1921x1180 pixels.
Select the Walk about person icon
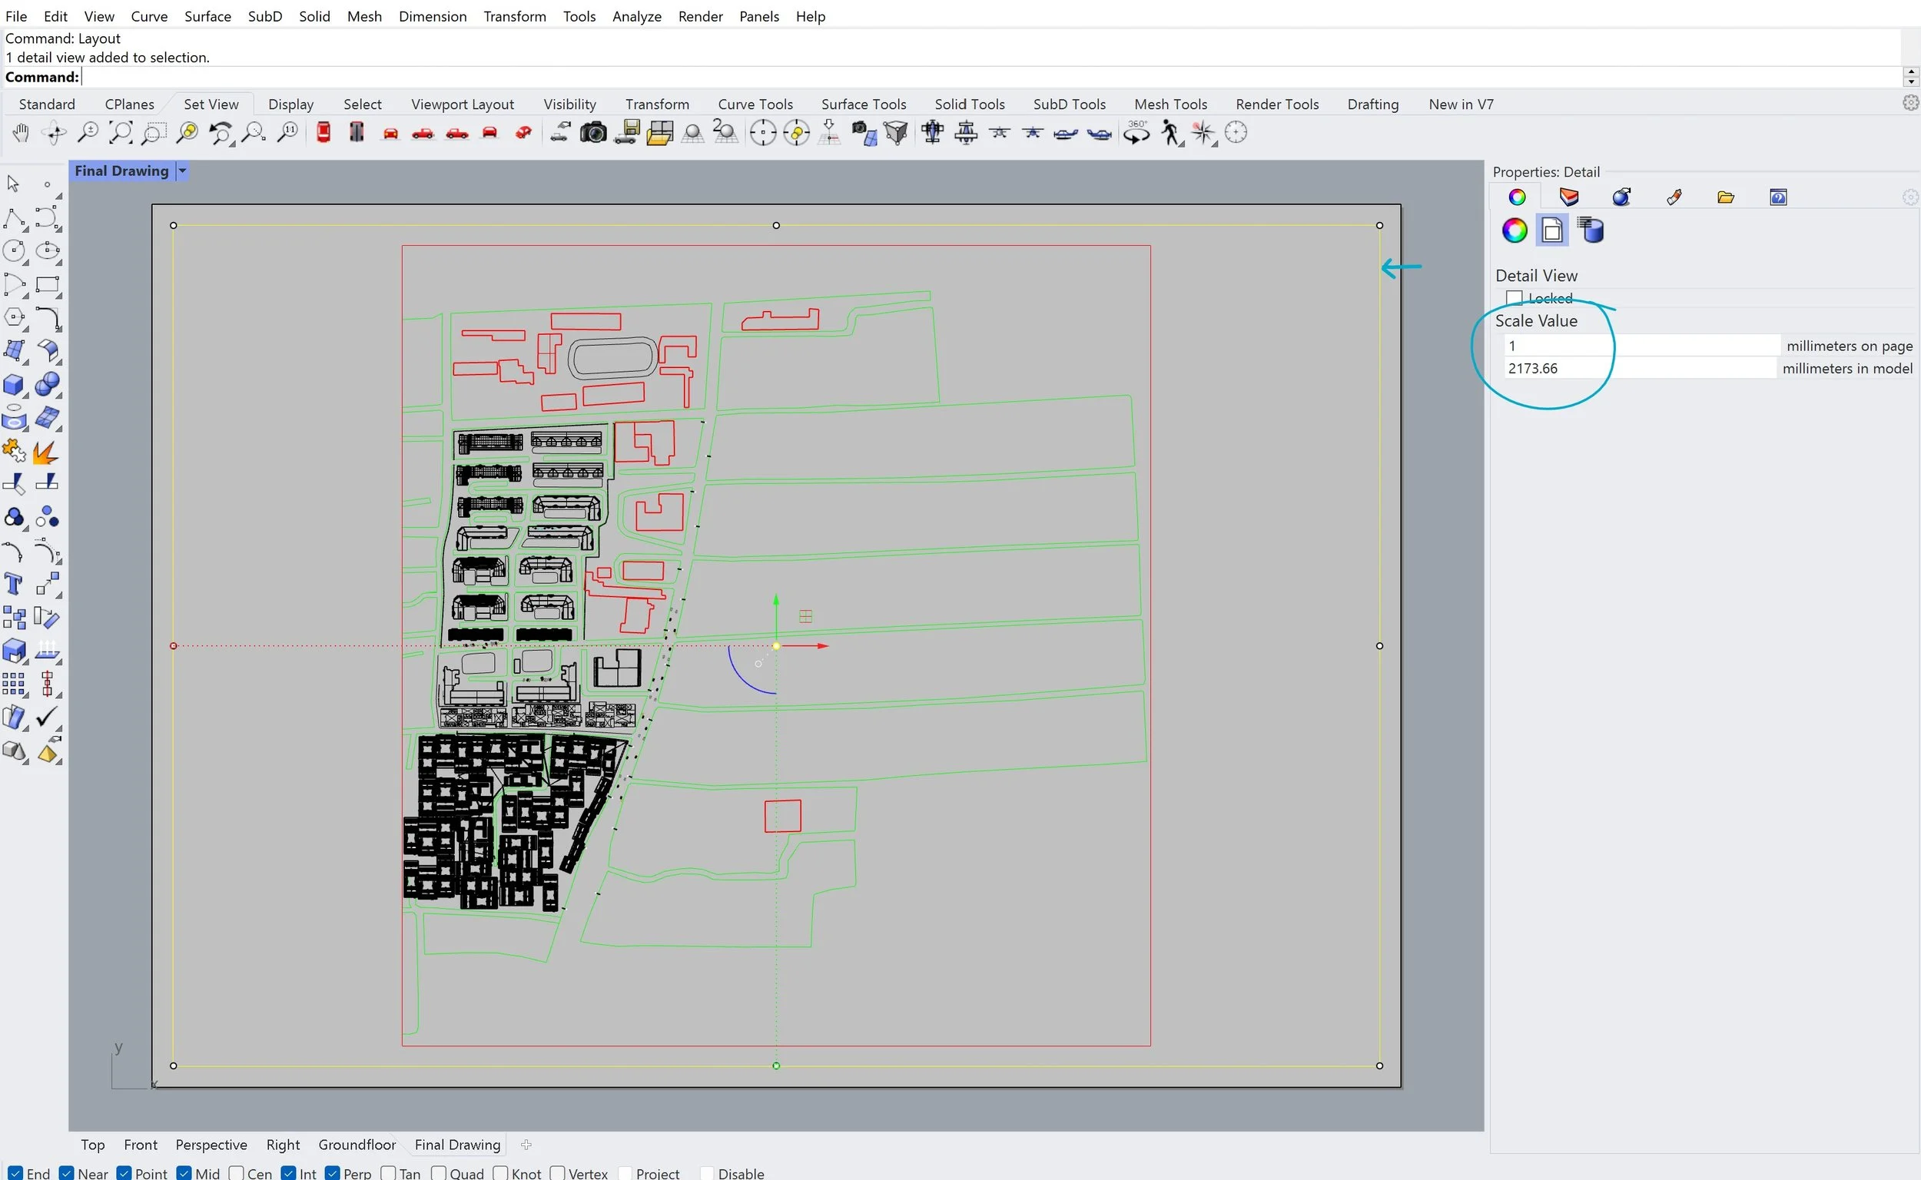pos(1170,134)
